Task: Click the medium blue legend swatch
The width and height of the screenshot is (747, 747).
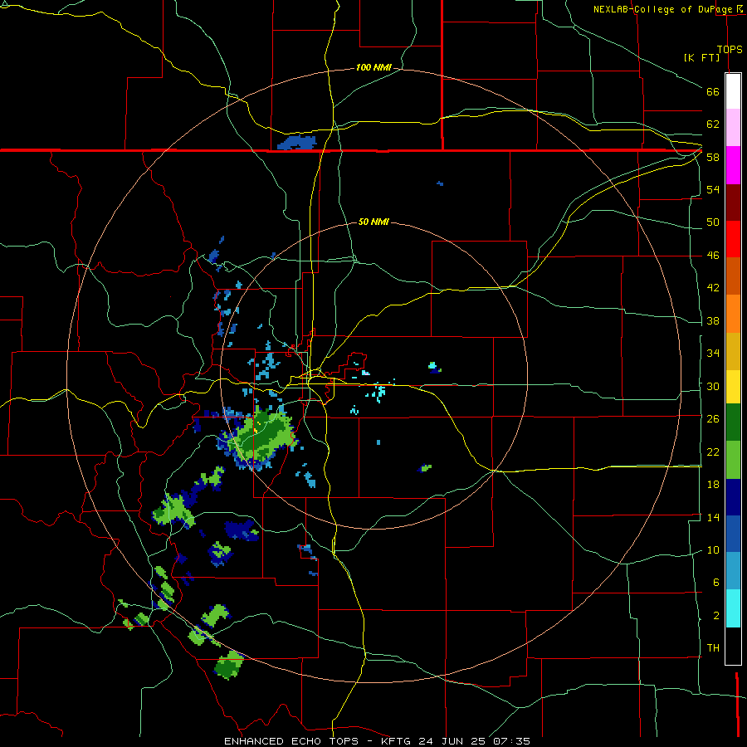Action: [733, 534]
